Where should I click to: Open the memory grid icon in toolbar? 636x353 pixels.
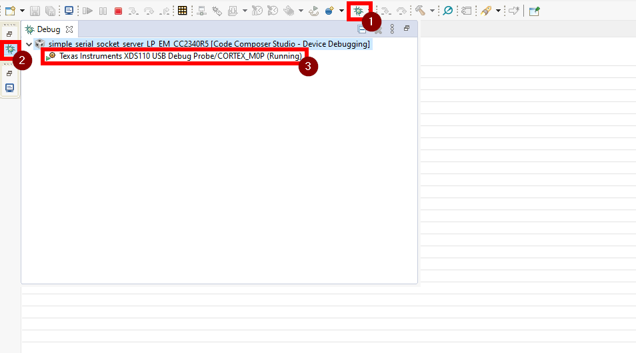point(182,11)
